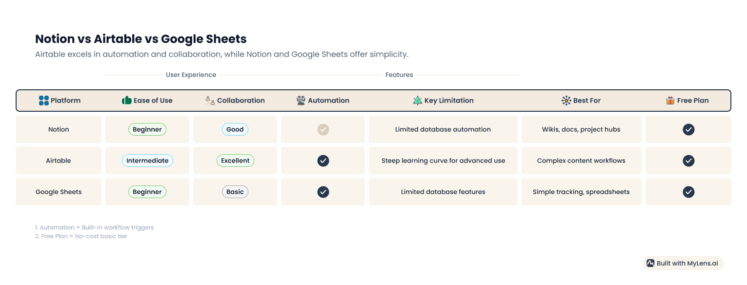Click the Features group label
Image resolution: width=747 pixels, height=285 pixels.
[399, 75]
